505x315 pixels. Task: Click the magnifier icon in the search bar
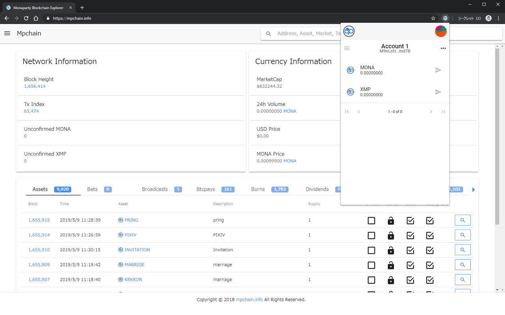tap(269, 33)
